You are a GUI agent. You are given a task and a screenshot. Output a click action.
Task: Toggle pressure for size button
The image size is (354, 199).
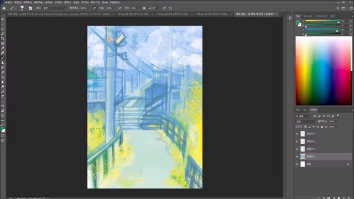click(164, 8)
